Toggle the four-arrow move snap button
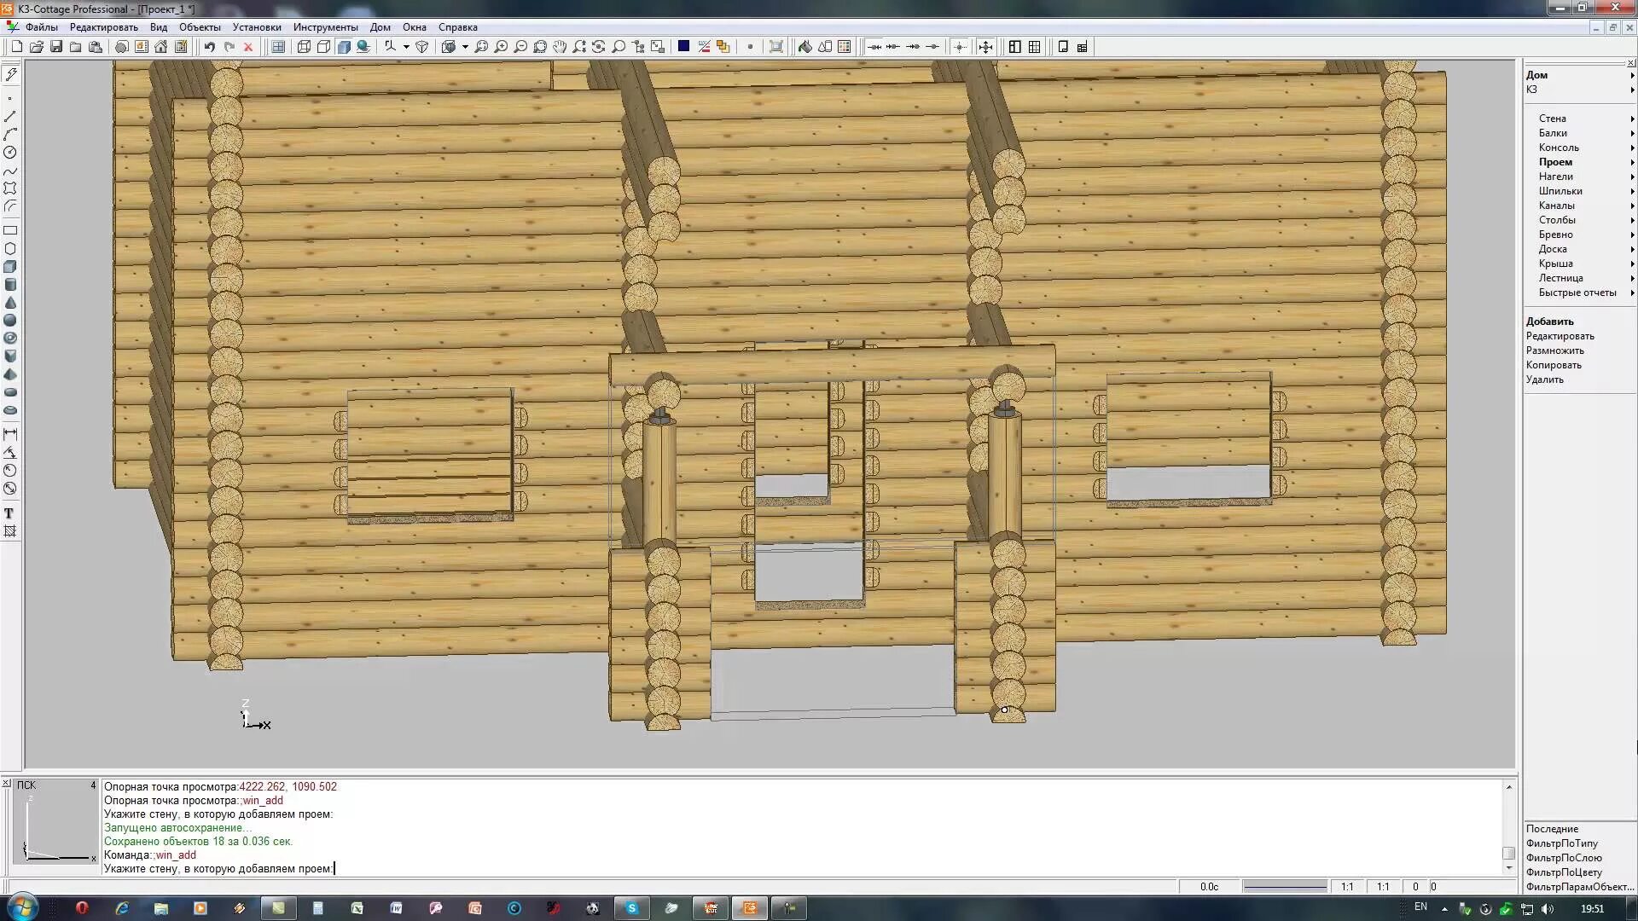Viewport: 1638px width, 921px height. [985, 47]
